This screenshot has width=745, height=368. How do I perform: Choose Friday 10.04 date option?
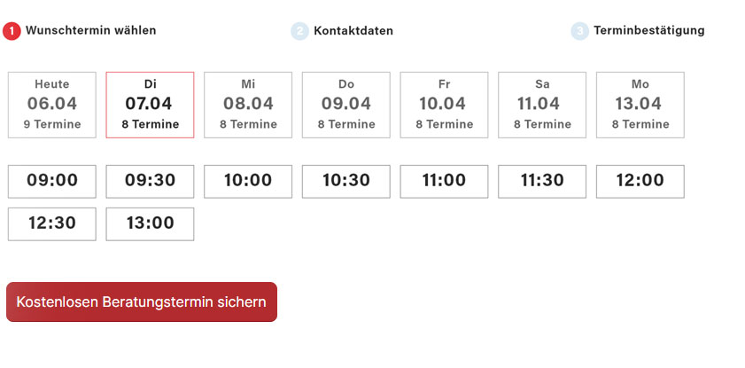[x=444, y=105]
